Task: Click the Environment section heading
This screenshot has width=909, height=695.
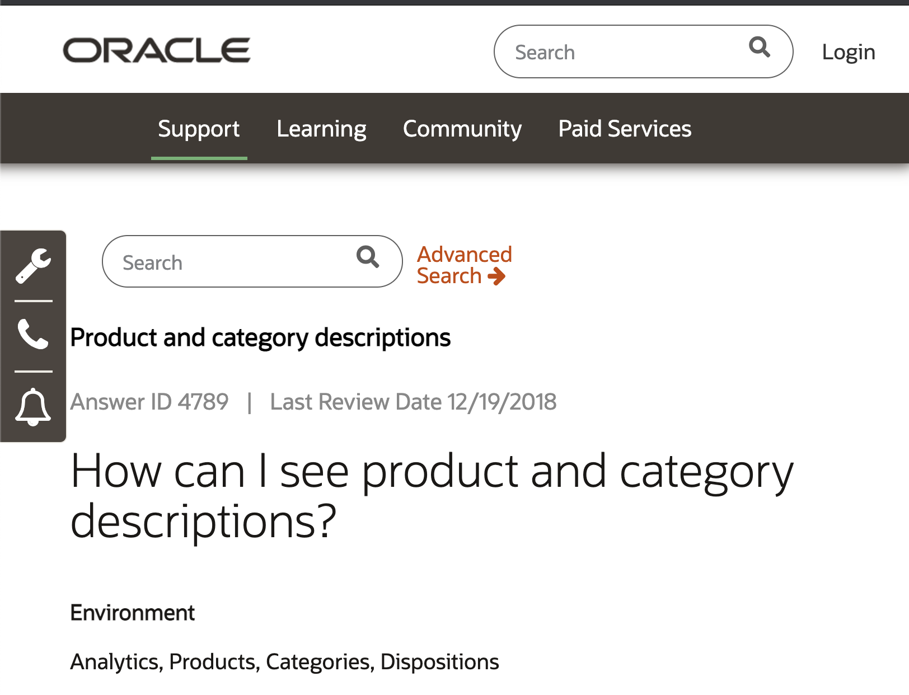Action: point(133,613)
